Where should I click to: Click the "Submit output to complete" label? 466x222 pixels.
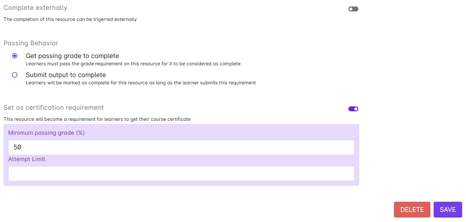coord(66,75)
